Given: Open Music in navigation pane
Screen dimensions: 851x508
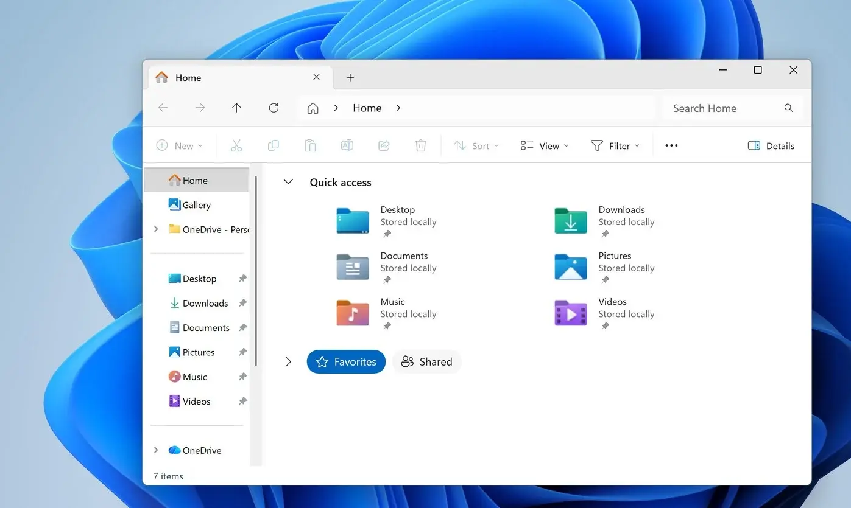Looking at the screenshot, I should point(197,377).
